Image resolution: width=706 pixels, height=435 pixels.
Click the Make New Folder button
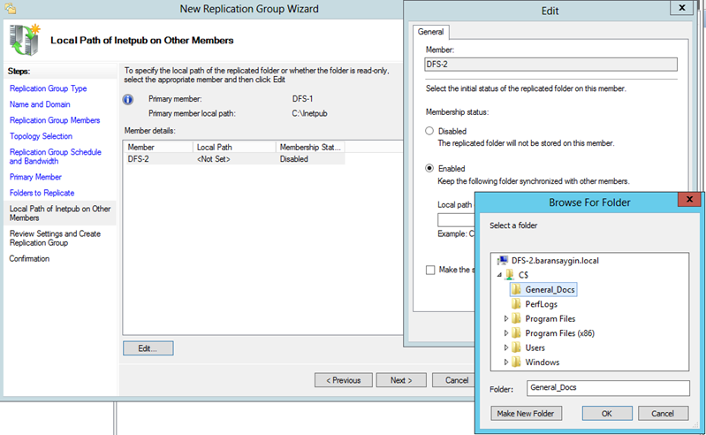525,414
